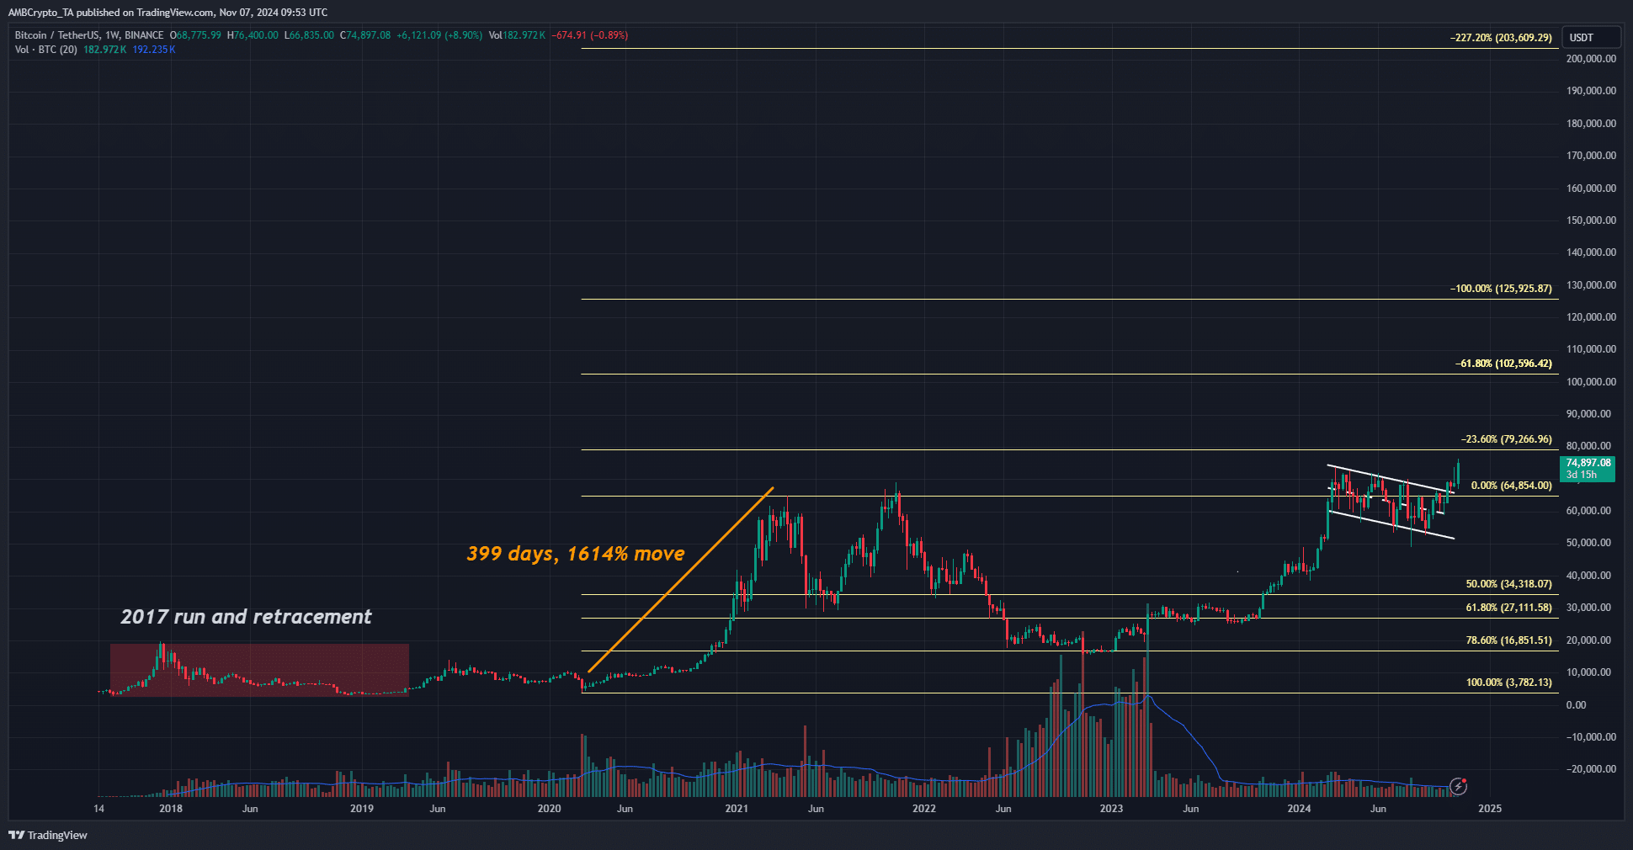Open the USDT currency selector

point(1591,37)
